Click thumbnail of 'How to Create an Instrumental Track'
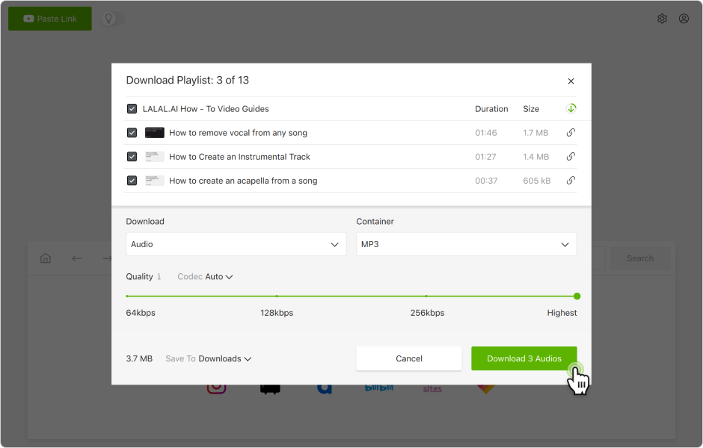This screenshot has height=448, width=703. click(x=155, y=157)
